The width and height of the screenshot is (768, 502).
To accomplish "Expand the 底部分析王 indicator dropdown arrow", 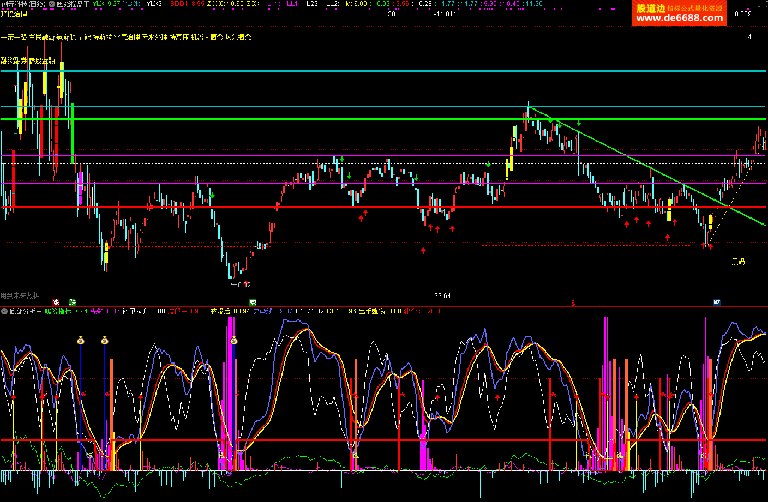I will [x=4, y=311].
